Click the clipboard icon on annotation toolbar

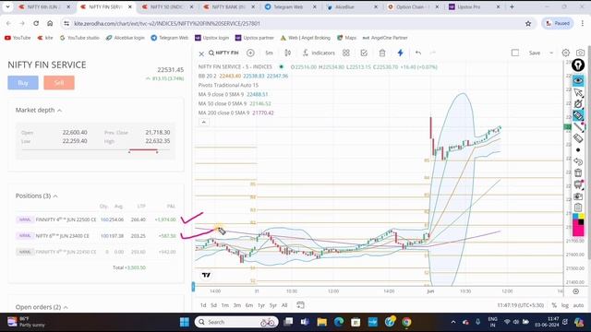pyautogui.click(x=578, y=207)
